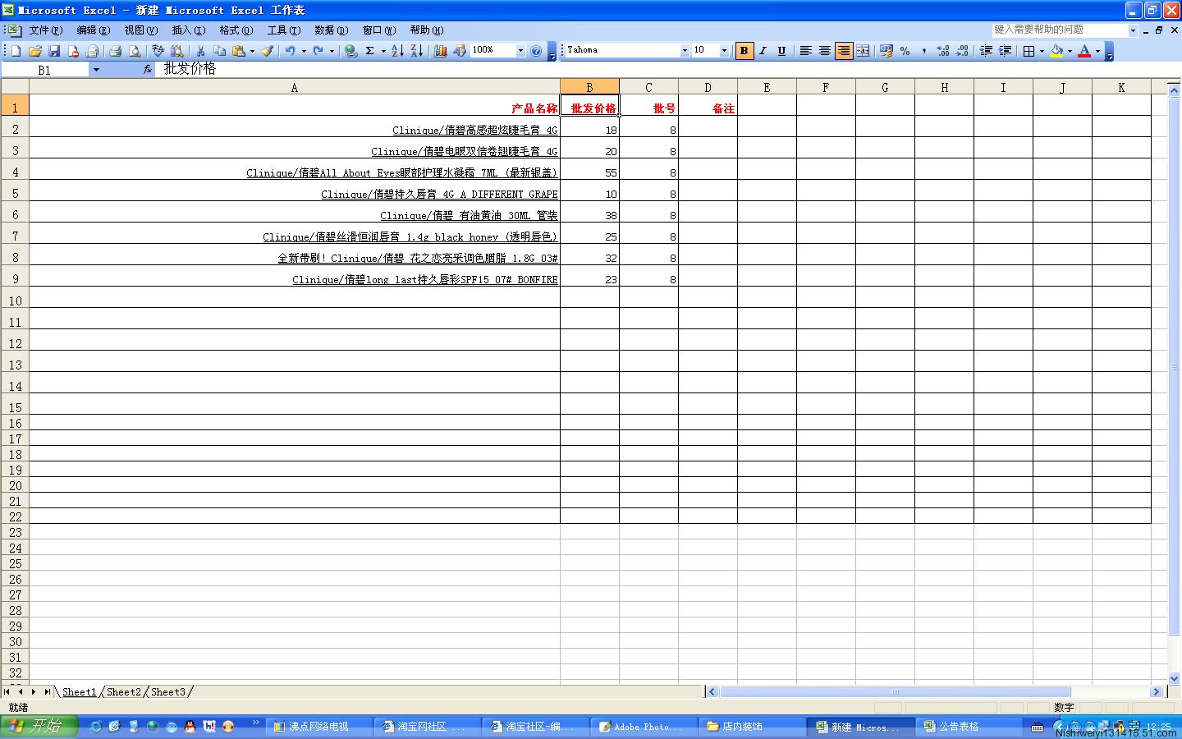
Task: Open the 数据 (Data) menu
Action: coord(331,30)
